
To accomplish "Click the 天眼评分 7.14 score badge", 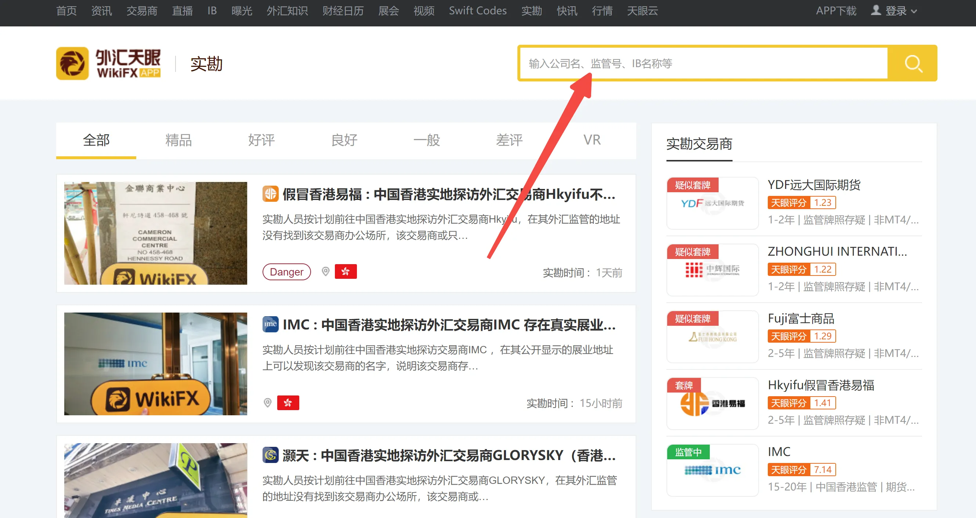I will coord(802,470).
